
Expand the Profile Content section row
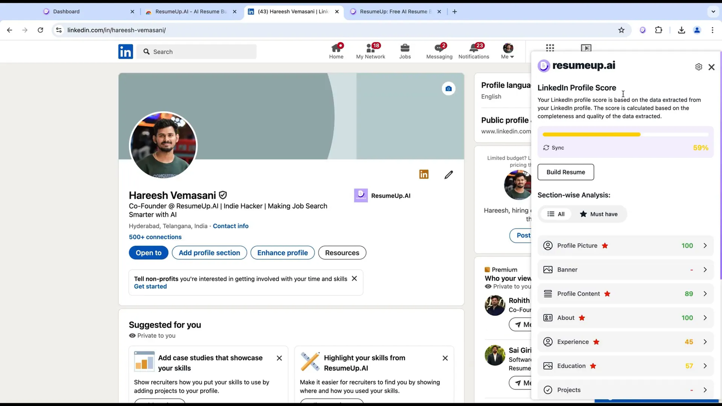coord(625,294)
